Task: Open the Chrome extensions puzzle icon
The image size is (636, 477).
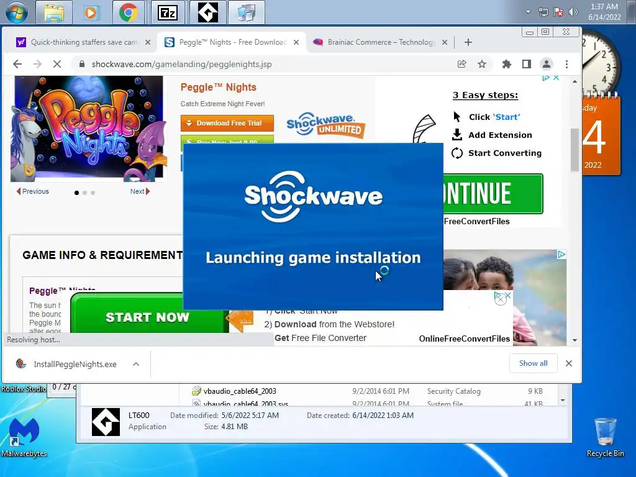Action: 507,64
